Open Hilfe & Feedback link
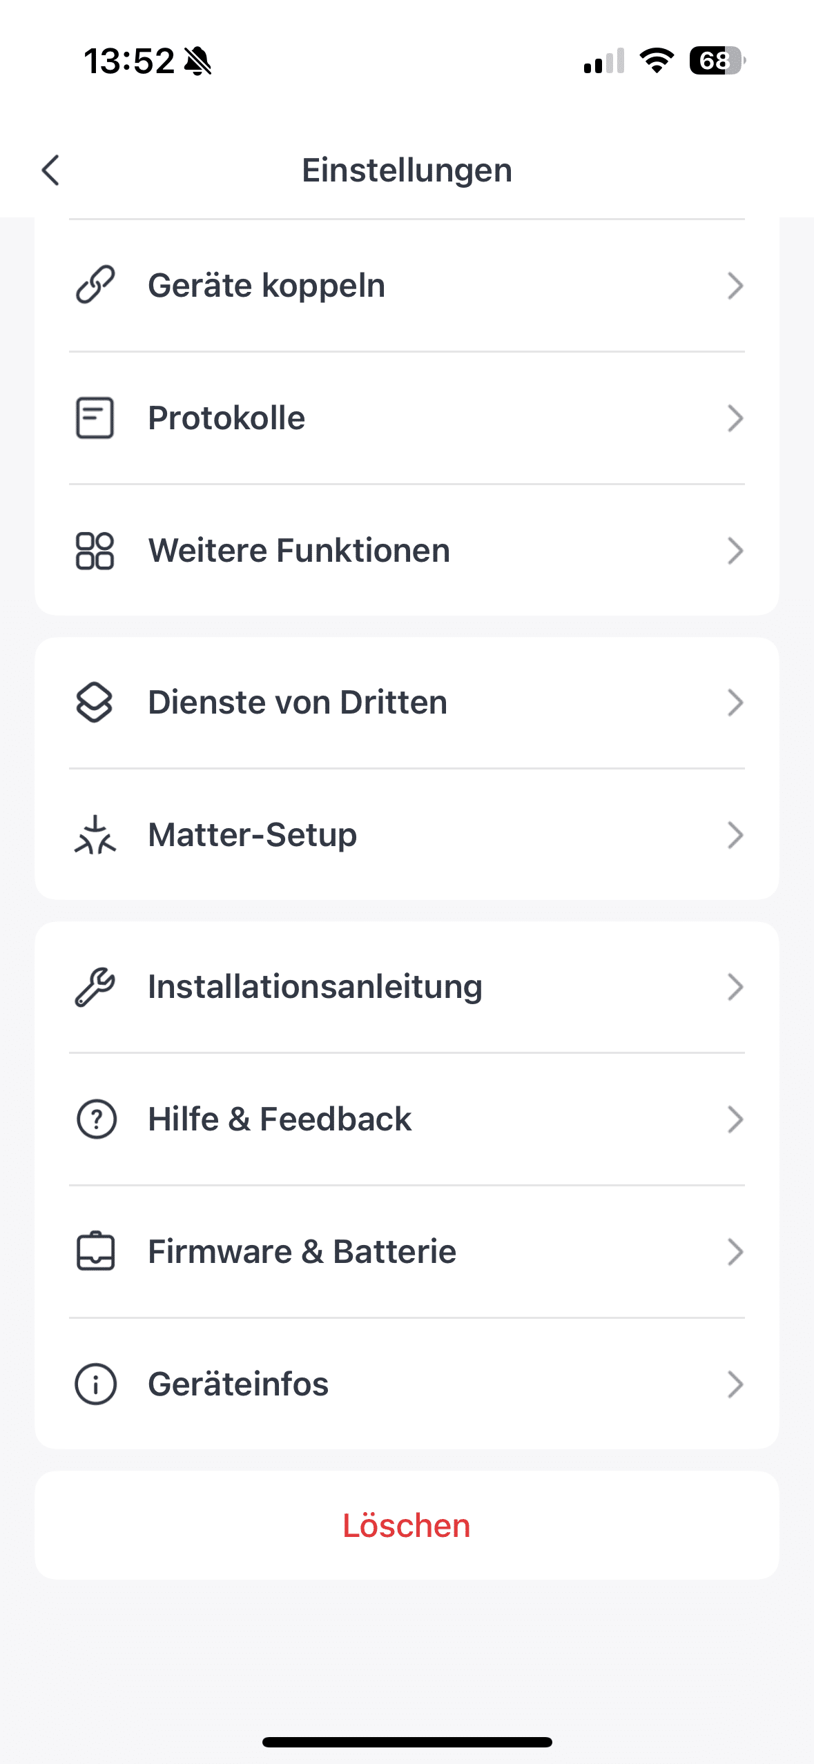Image resolution: width=814 pixels, height=1764 pixels. pyautogui.click(x=280, y=1119)
